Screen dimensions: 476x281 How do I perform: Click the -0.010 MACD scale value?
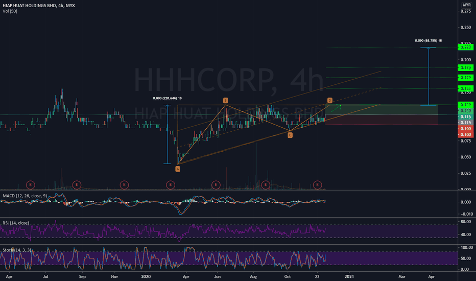(x=466, y=214)
